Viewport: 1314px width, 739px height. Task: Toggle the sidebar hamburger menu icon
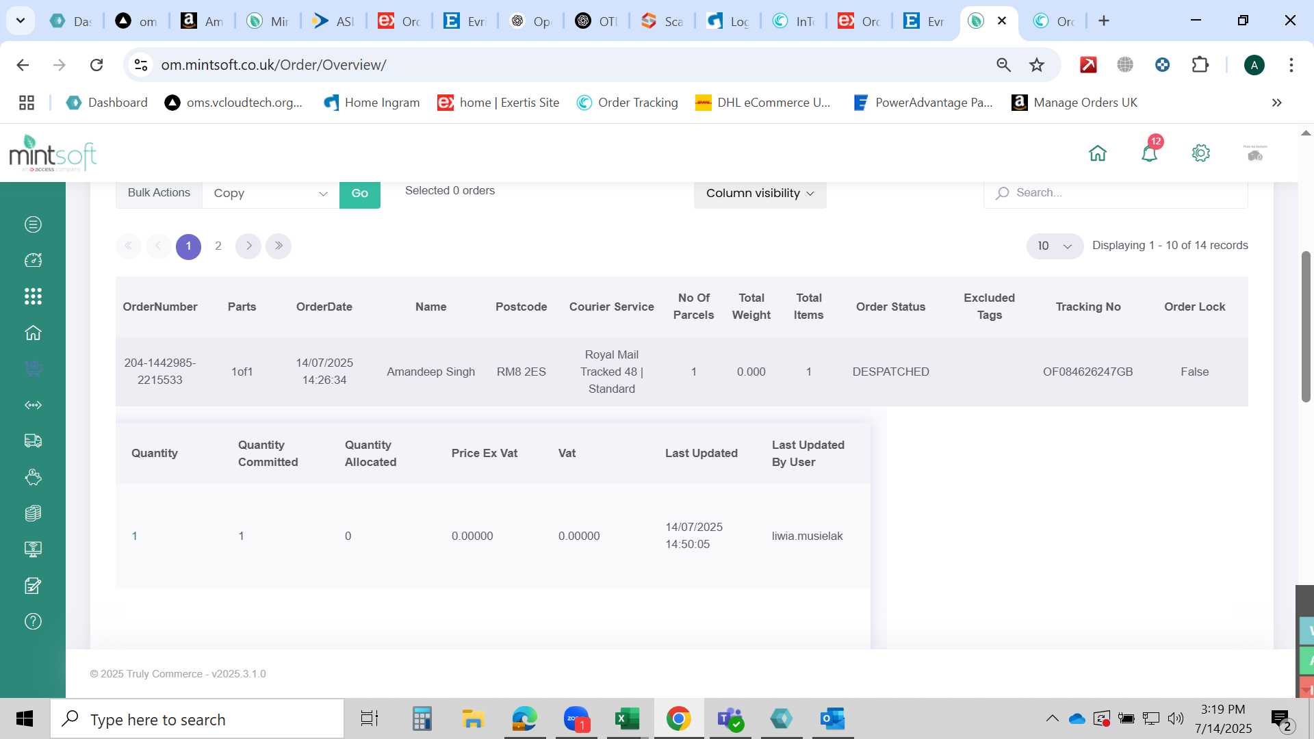point(33,224)
